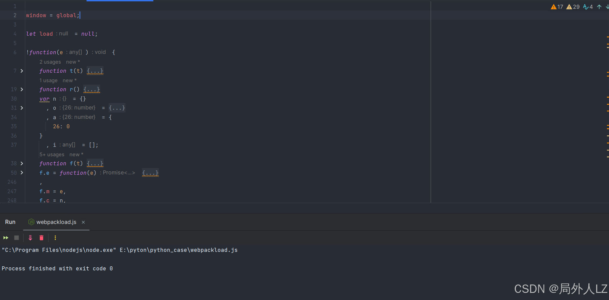Clear console output with trash icon
Screen dimensions: 609x300
[41, 238]
